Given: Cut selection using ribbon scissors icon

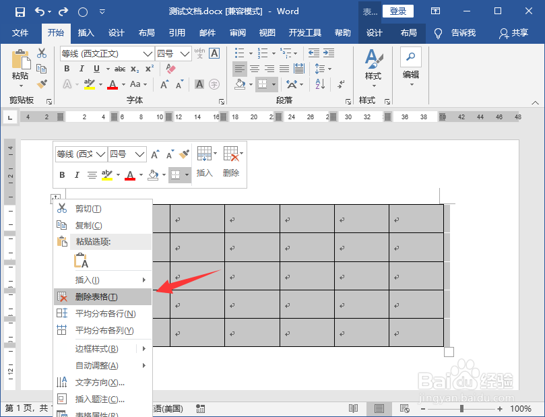Looking at the screenshot, I should pyautogui.click(x=42, y=53).
